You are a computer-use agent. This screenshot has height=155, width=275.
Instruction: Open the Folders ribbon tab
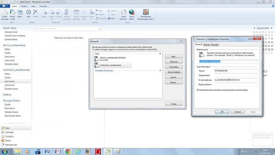coord(24,6)
